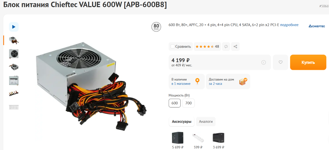This screenshot has width=329, height=150.
Task: Select the fan top-view thumbnail in the gallery
Action: click(14, 54)
